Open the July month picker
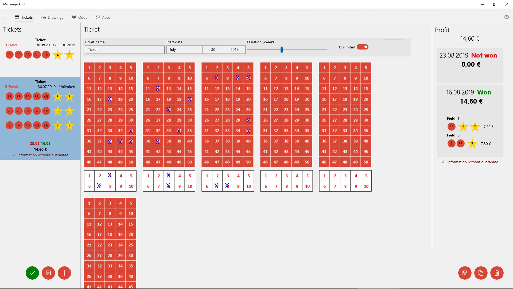This screenshot has width=513, height=289. tap(185, 50)
